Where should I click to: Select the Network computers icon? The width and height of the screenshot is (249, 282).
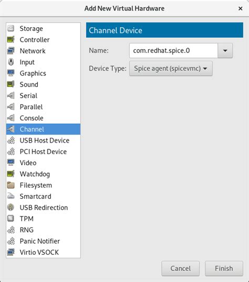tap(11, 51)
